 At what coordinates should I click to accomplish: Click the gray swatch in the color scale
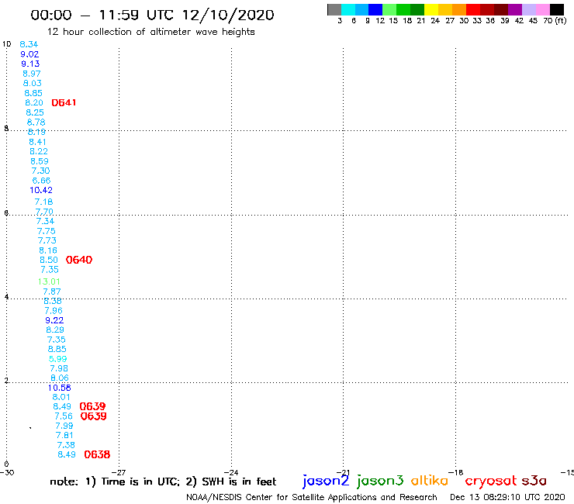coord(334,9)
